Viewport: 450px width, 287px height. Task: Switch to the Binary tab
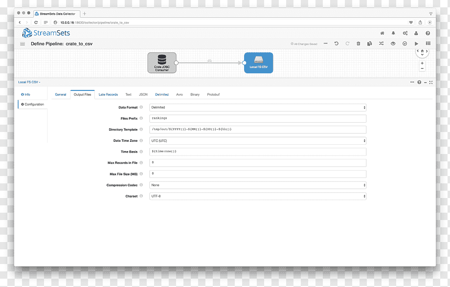point(195,94)
